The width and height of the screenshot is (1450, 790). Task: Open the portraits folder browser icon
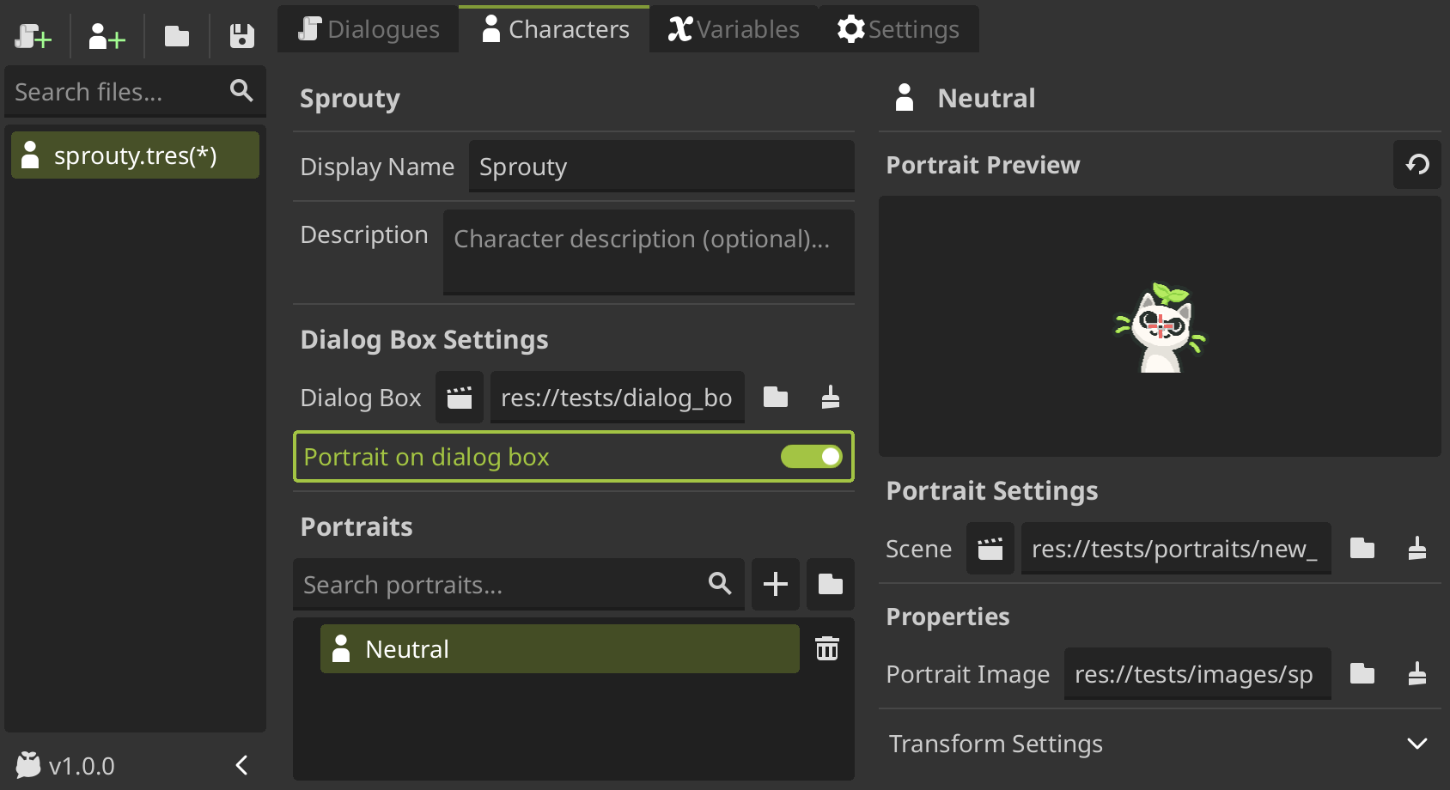pos(830,585)
